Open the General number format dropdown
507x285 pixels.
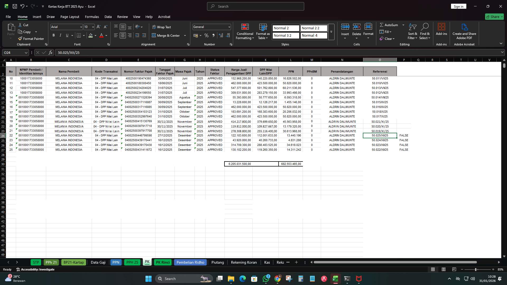pos(229,27)
